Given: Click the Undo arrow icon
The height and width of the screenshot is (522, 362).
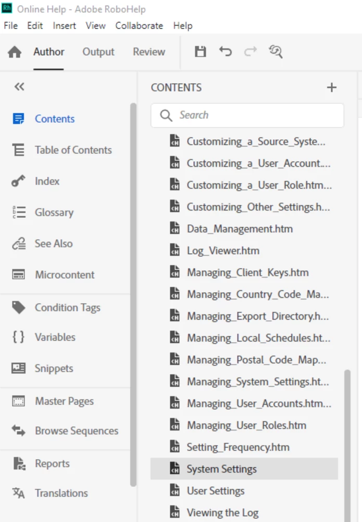Looking at the screenshot, I should (226, 51).
